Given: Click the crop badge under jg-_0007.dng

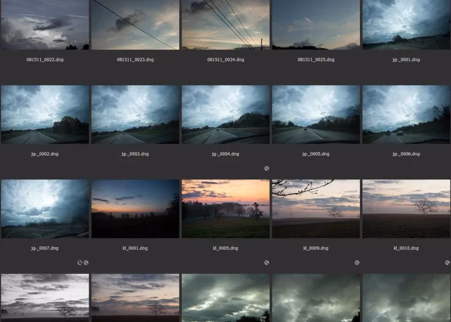Looking at the screenshot, I should click(x=80, y=263).
